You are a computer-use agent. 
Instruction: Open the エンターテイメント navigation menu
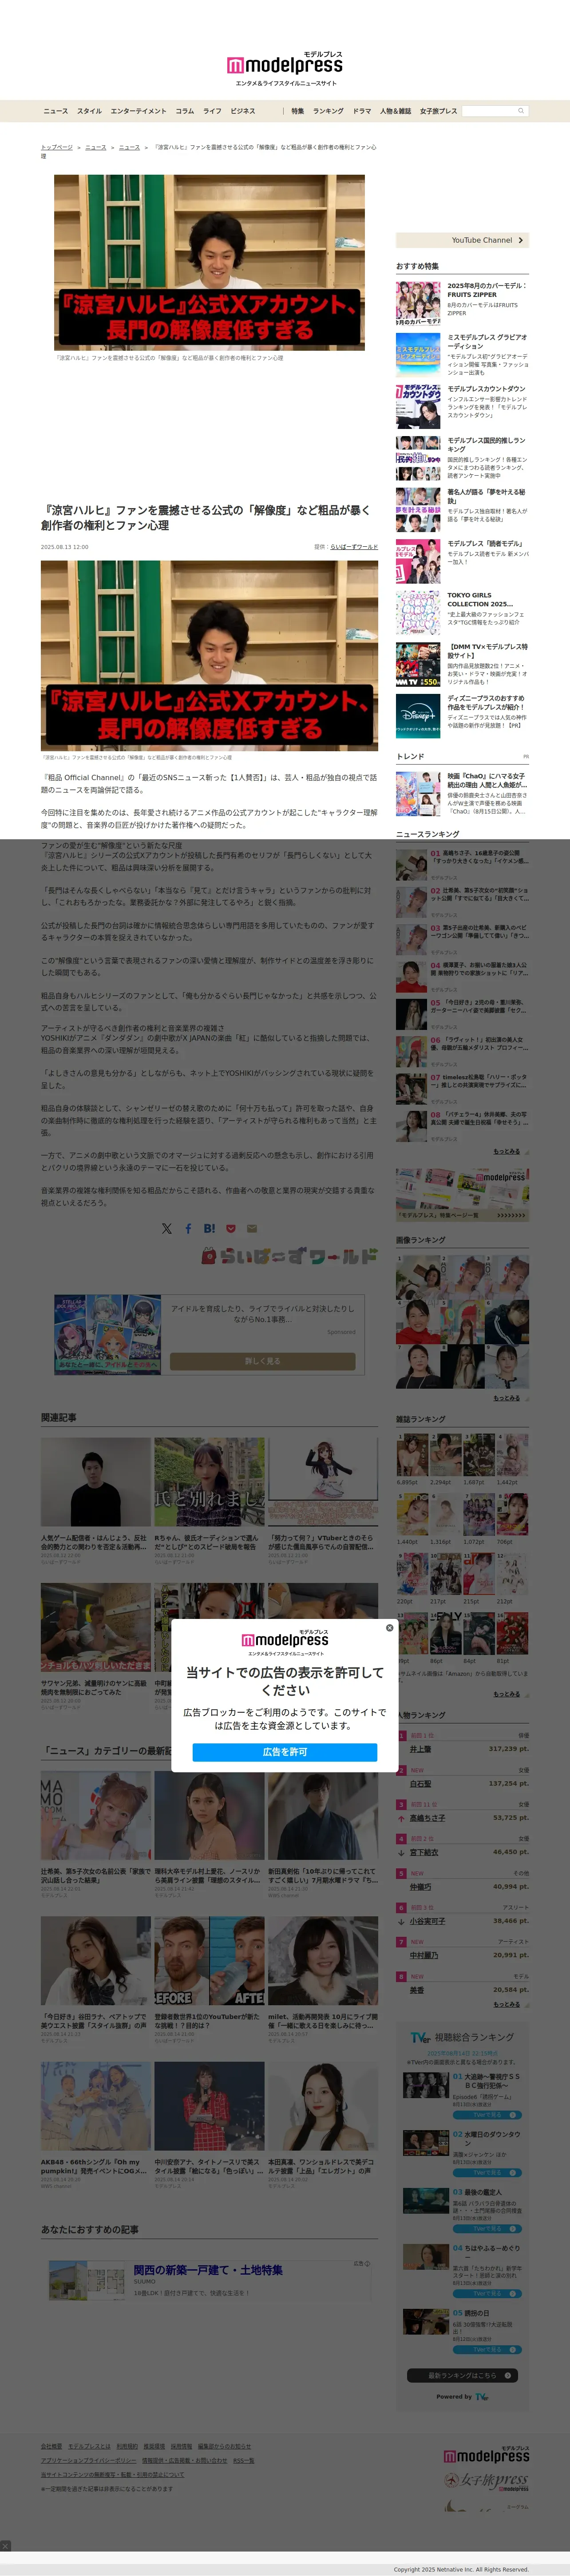[139, 111]
